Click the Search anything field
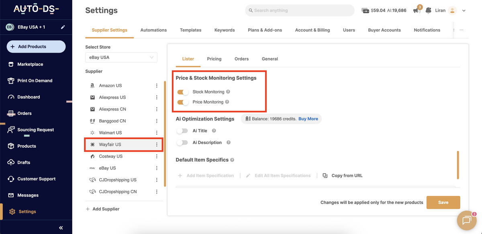Image resolution: width=482 pixels, height=234 pixels. [299, 10]
